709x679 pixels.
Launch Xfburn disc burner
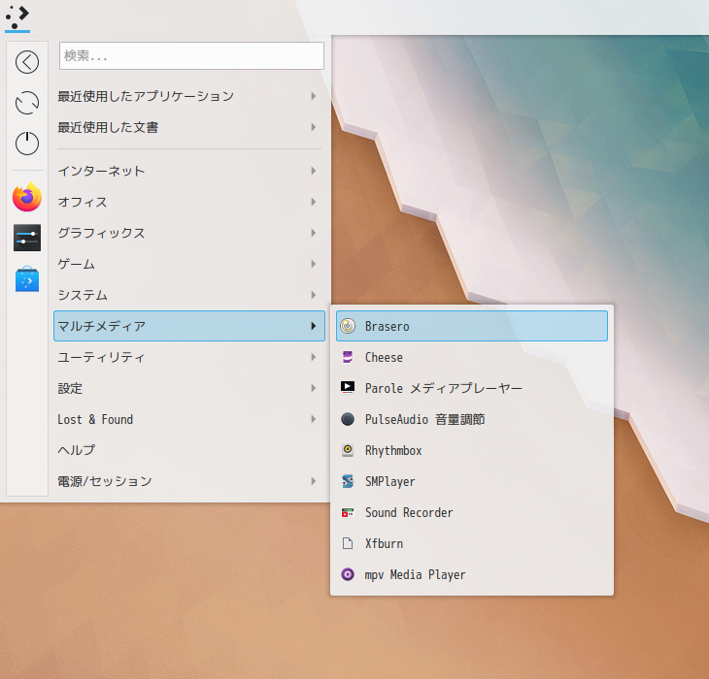[x=472, y=543]
